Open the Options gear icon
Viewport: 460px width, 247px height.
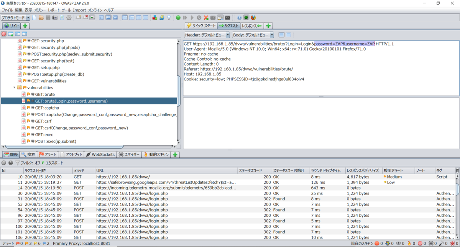tap(69, 18)
